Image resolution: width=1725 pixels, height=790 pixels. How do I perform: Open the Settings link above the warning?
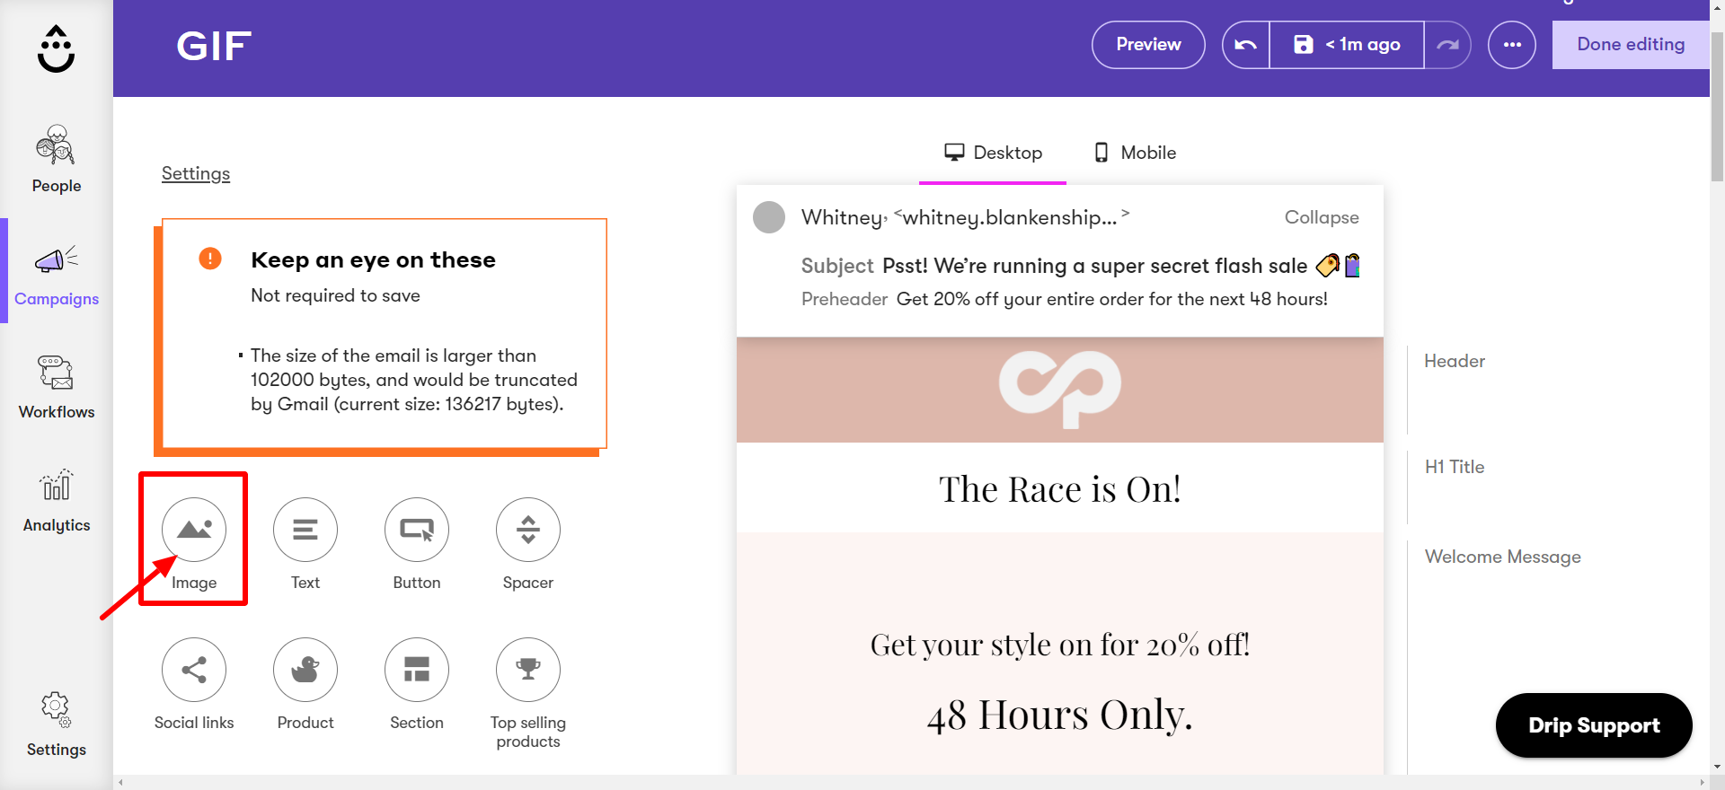[195, 173]
